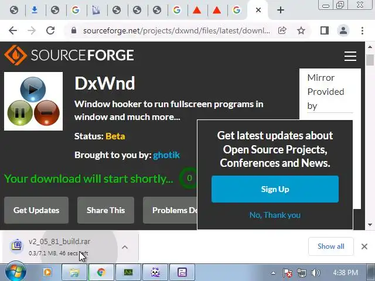
Task: Share this page using the share icon
Action: pos(282,30)
